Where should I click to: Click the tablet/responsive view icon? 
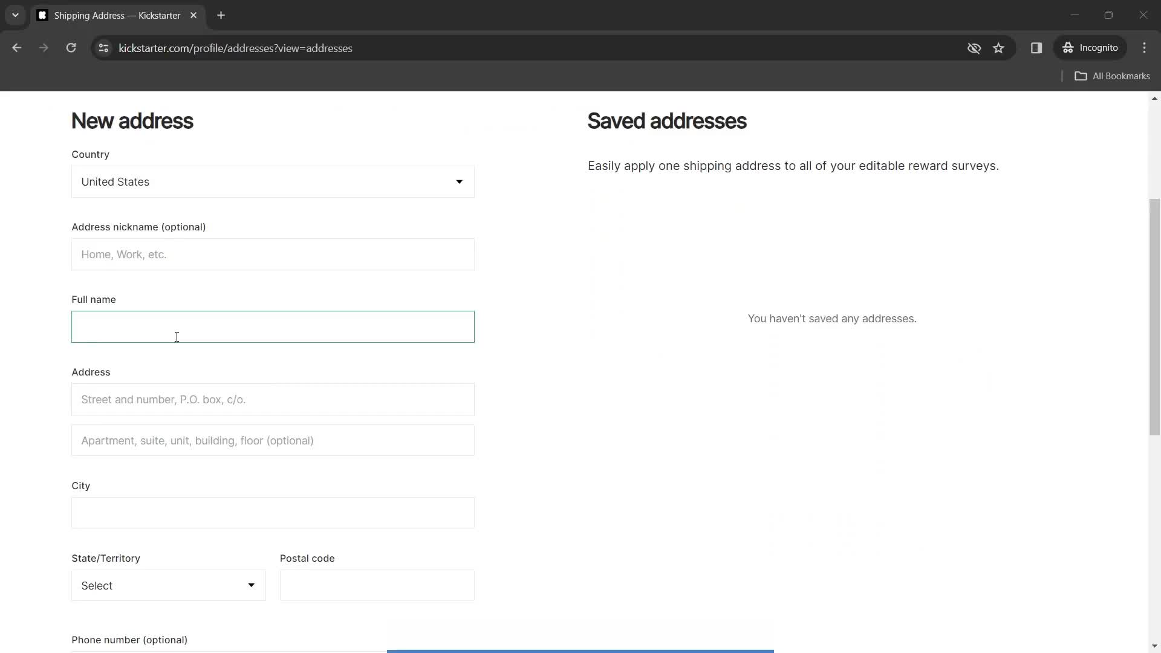tap(1036, 48)
